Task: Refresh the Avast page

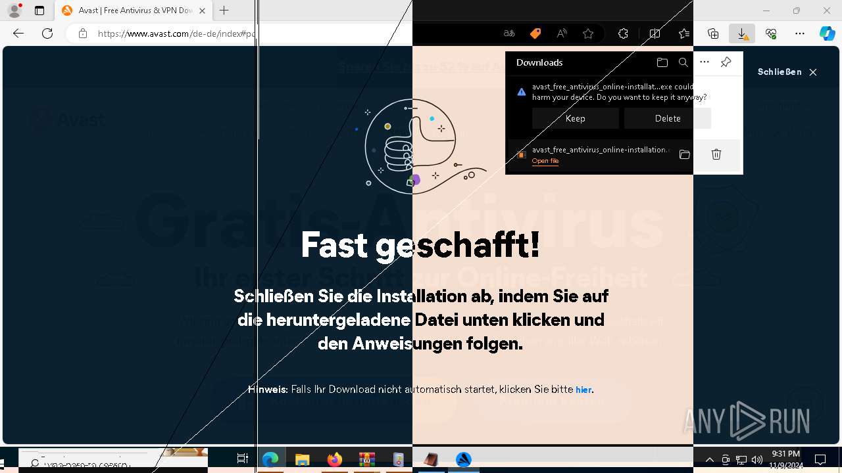Action: [x=47, y=34]
